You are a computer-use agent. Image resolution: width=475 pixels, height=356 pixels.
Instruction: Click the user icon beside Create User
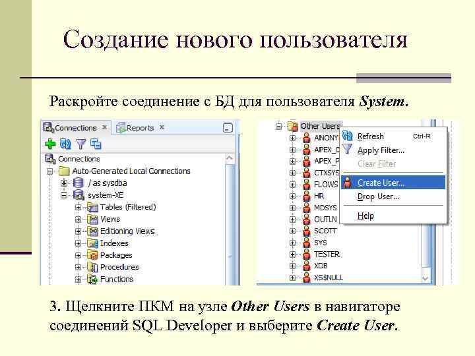348,183
